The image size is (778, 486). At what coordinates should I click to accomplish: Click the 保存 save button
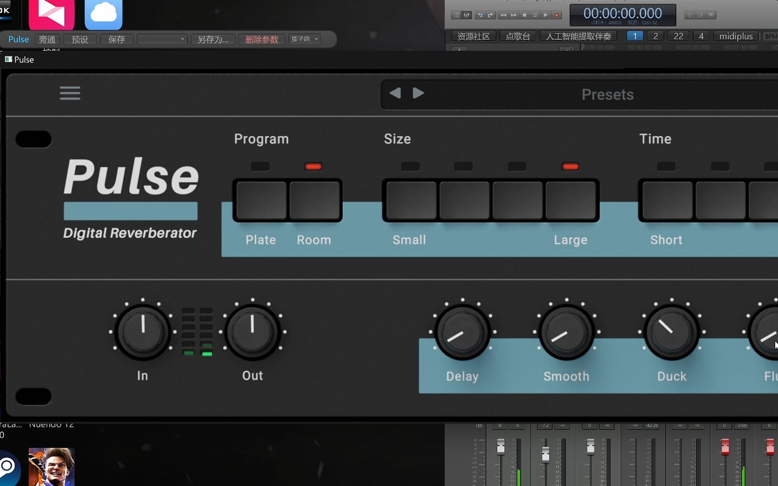pyautogui.click(x=117, y=39)
